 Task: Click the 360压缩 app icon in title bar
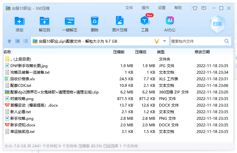8,8
